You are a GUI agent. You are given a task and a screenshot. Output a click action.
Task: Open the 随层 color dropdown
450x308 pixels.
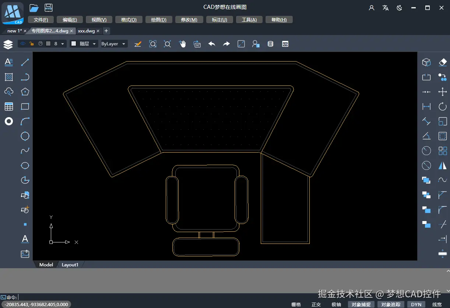[94, 44]
